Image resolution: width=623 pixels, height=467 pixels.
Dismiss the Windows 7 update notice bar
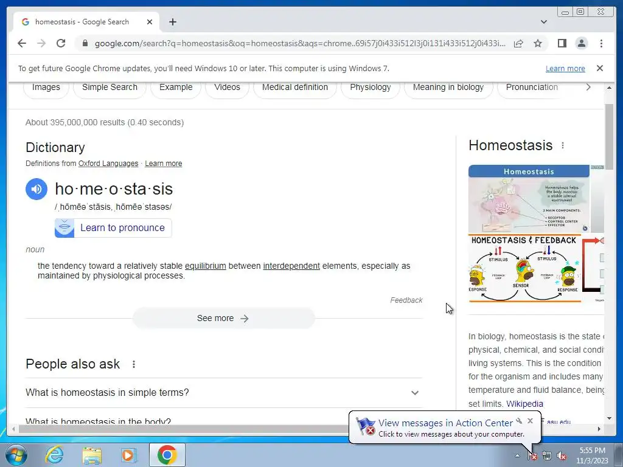(599, 68)
